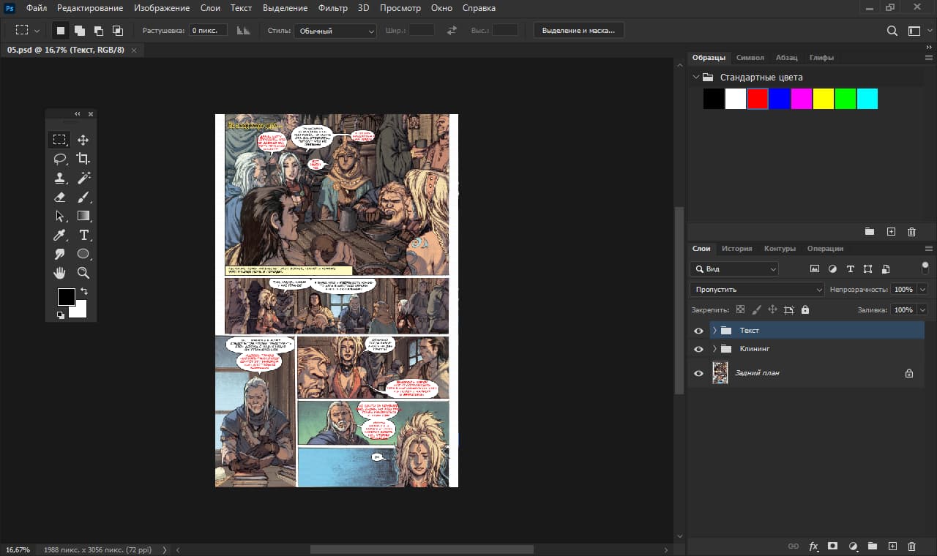Image resolution: width=937 pixels, height=556 pixels.
Task: Click the Растушевка input field
Action: pos(208,31)
